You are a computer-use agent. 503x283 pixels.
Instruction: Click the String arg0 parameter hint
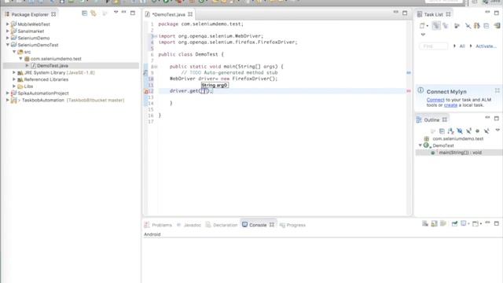pos(215,85)
